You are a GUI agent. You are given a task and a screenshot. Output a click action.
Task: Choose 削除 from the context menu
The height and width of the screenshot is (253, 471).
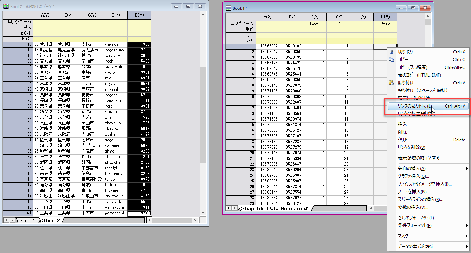coord(428,132)
